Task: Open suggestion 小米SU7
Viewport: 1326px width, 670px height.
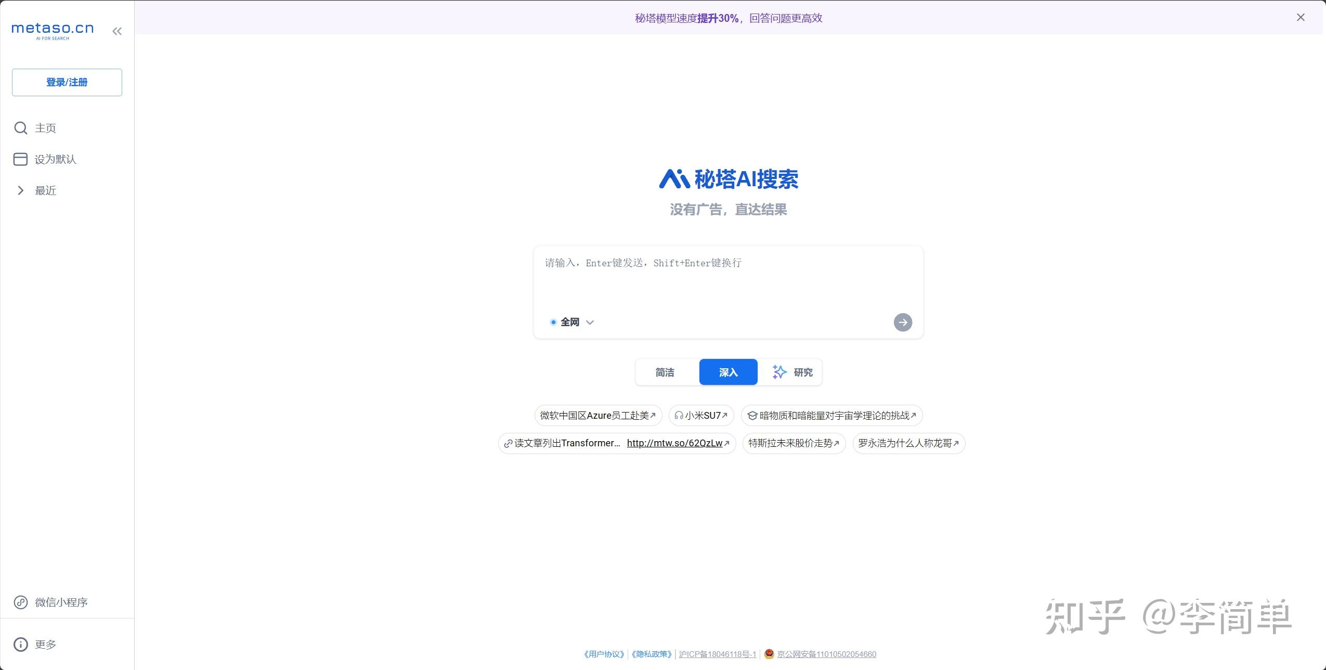Action: tap(701, 416)
